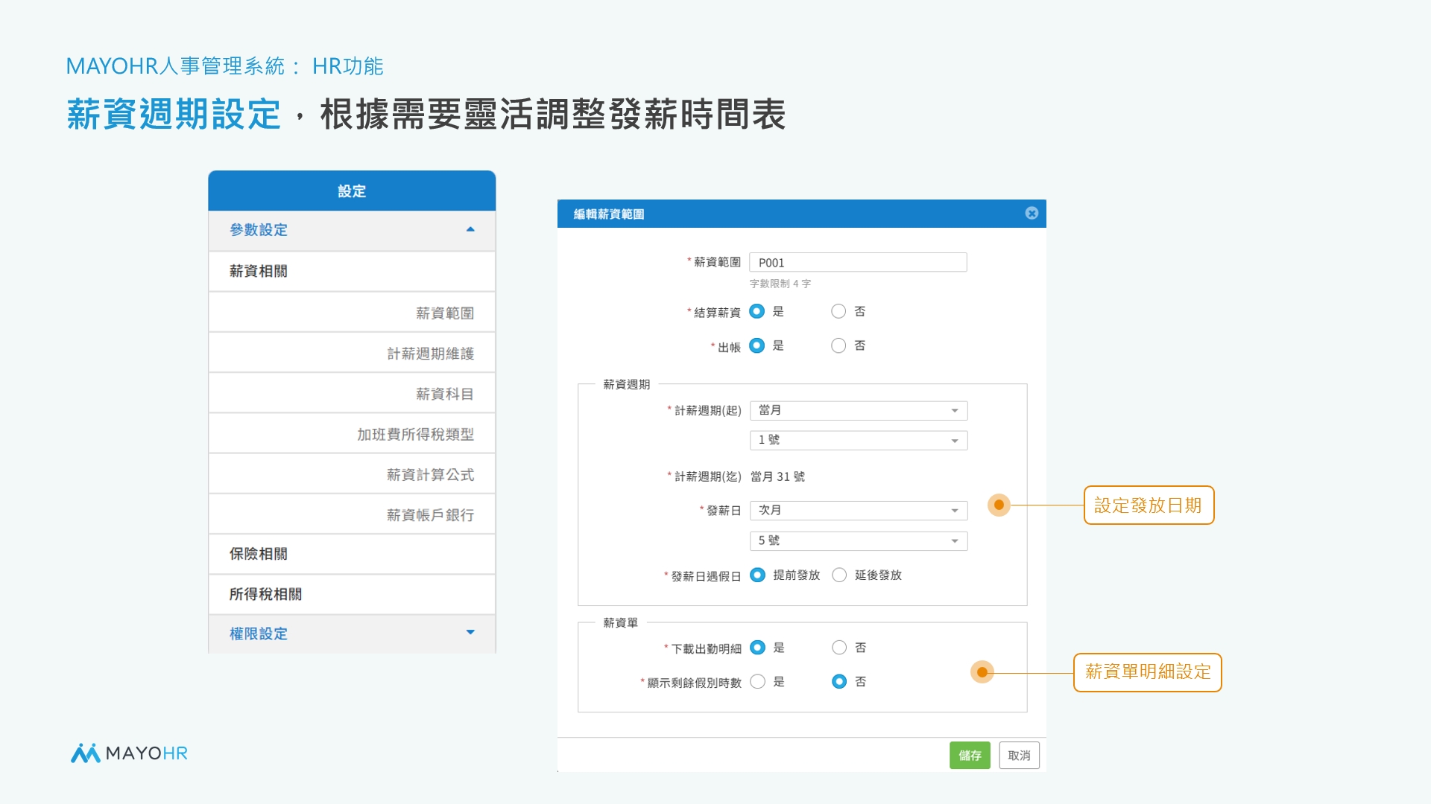Open the 薪資範圍 menu item
Screen dimensions: 1431x804
point(352,313)
